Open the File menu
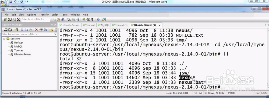Image resolution: width=269 pixels, height=98 pixels. click(6, 15)
